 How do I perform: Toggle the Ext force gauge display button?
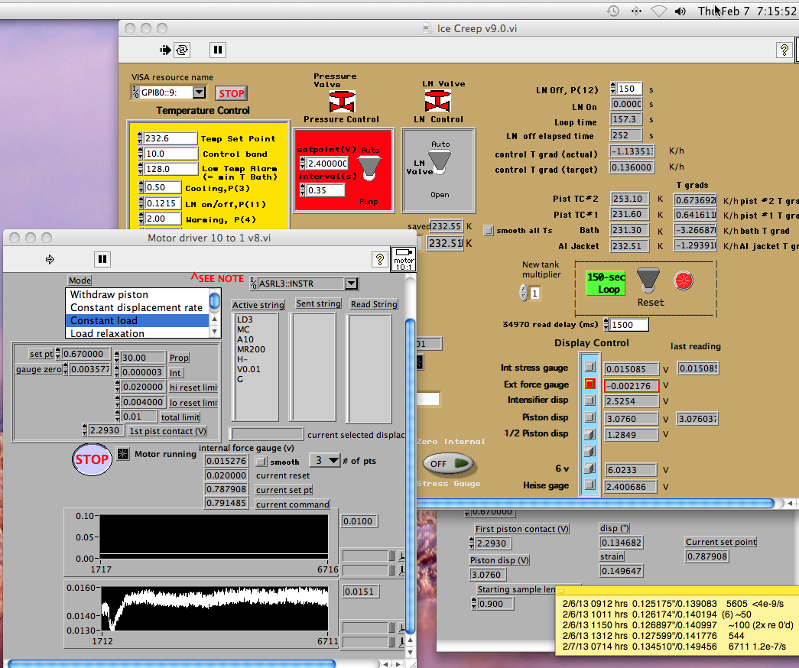[x=590, y=384]
